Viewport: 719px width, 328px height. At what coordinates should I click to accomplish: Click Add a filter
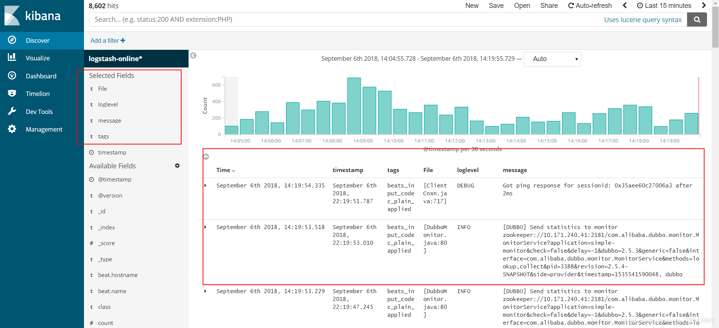coord(108,40)
